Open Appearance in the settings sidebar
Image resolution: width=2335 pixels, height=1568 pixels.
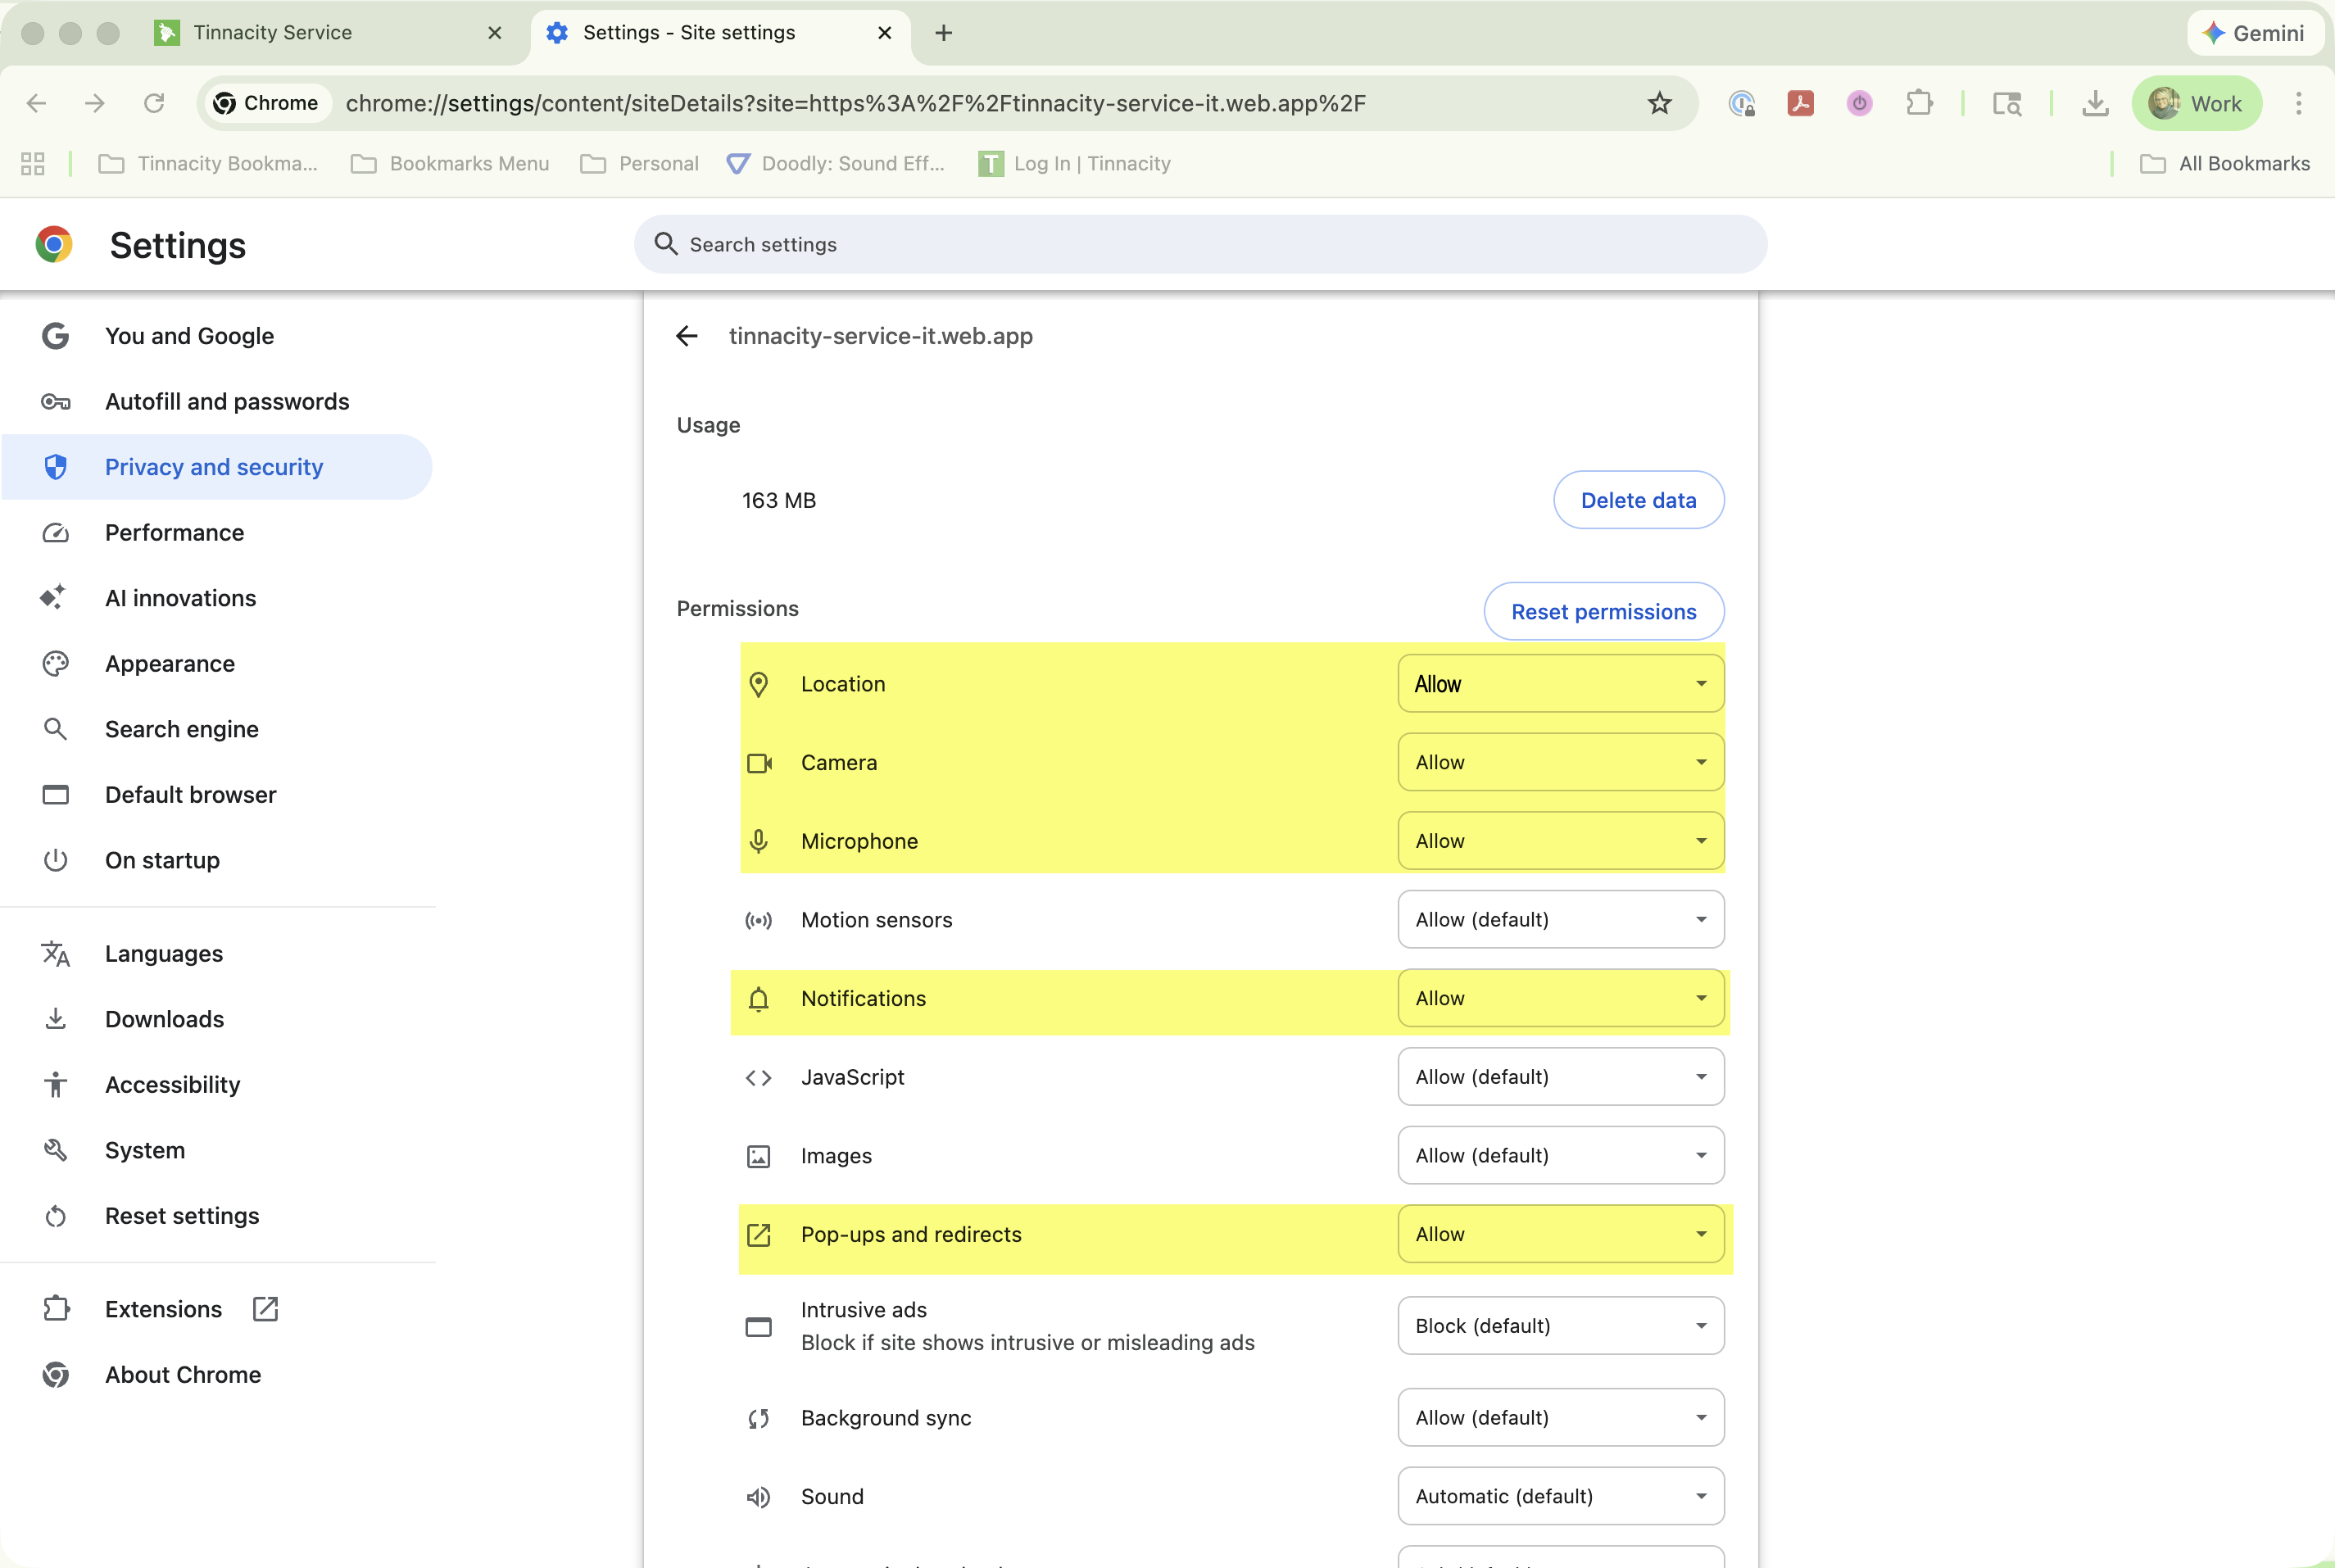pos(170,664)
